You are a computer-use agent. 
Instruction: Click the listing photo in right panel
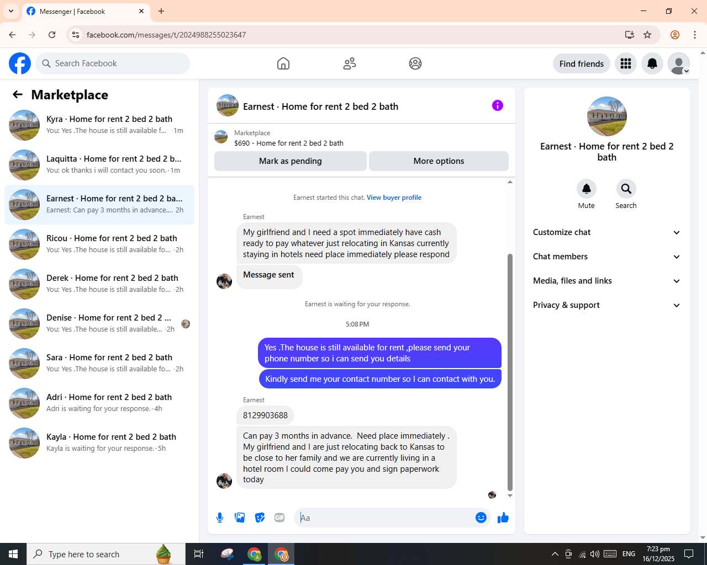pyautogui.click(x=607, y=116)
